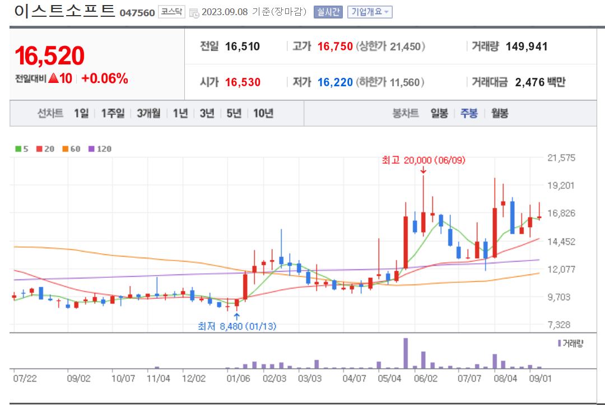
Task: Click the 이스트소프트 stock name heading
Action: (x=65, y=11)
